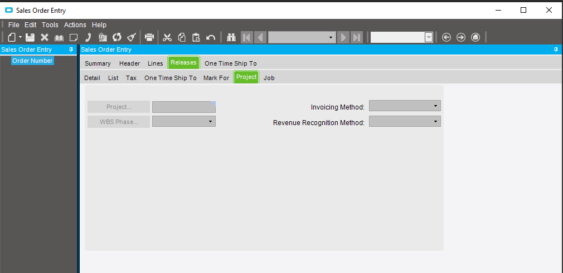Maximize the Sales Order Entry window
This screenshot has height=273, width=563.
click(x=523, y=11)
